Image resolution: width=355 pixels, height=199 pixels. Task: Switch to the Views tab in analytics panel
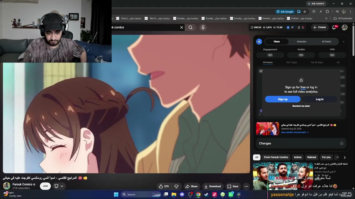click(x=277, y=41)
